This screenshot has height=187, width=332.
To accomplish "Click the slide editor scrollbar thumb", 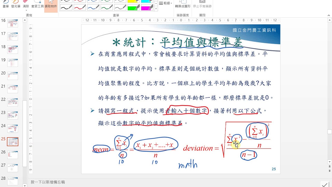I will tap(329, 131).
